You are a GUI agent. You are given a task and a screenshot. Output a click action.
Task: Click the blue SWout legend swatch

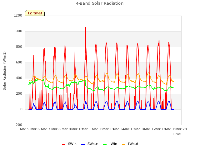83,144
